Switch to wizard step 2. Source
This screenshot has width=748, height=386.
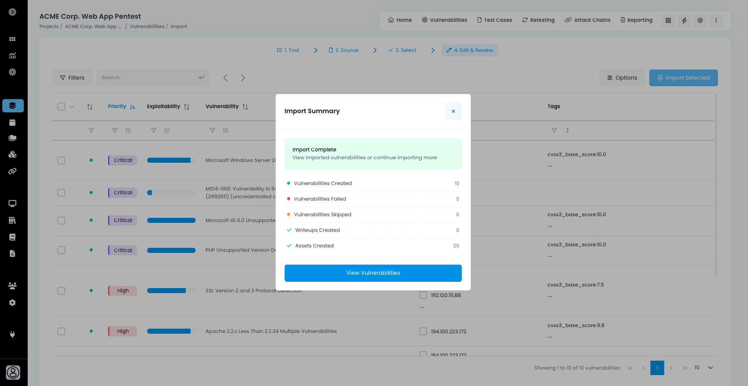344,50
